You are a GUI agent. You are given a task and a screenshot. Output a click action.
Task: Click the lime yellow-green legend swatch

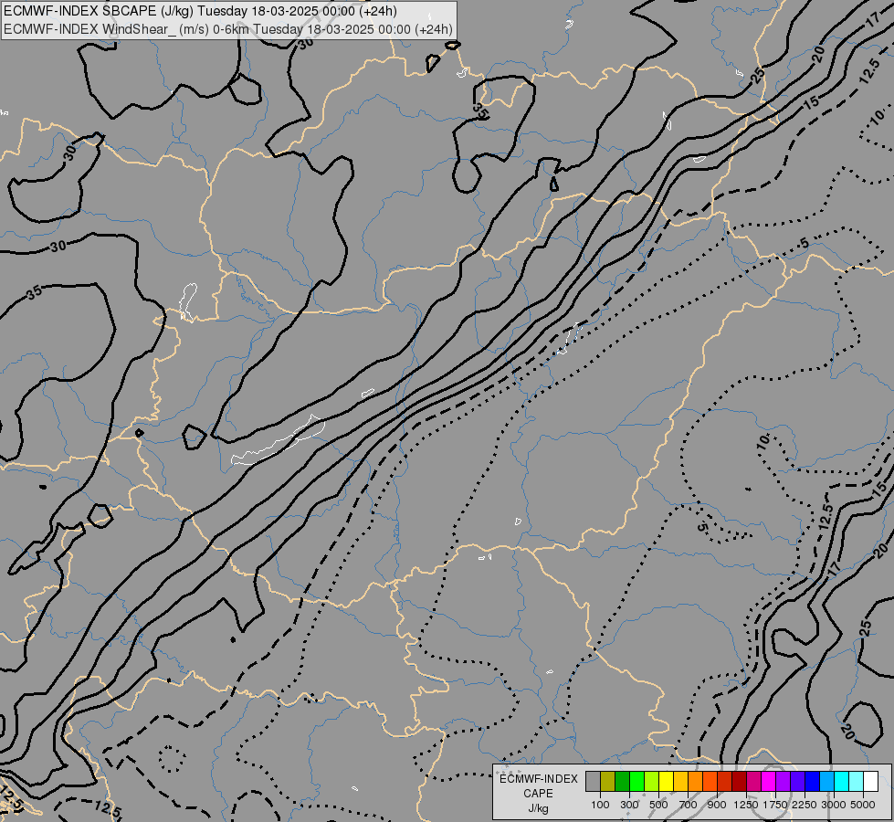click(x=652, y=781)
